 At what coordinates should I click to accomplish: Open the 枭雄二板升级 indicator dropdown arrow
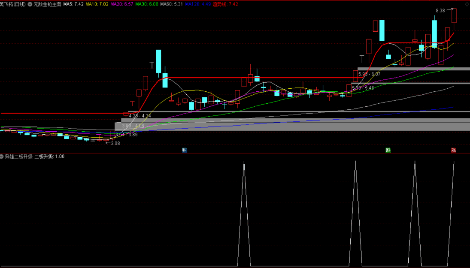pyautogui.click(x=2, y=157)
